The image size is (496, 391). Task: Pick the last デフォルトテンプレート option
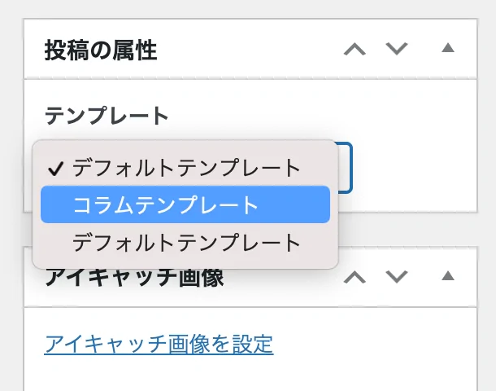185,243
